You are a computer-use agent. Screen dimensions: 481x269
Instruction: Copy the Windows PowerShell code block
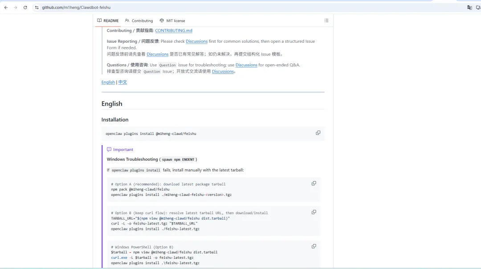click(314, 246)
